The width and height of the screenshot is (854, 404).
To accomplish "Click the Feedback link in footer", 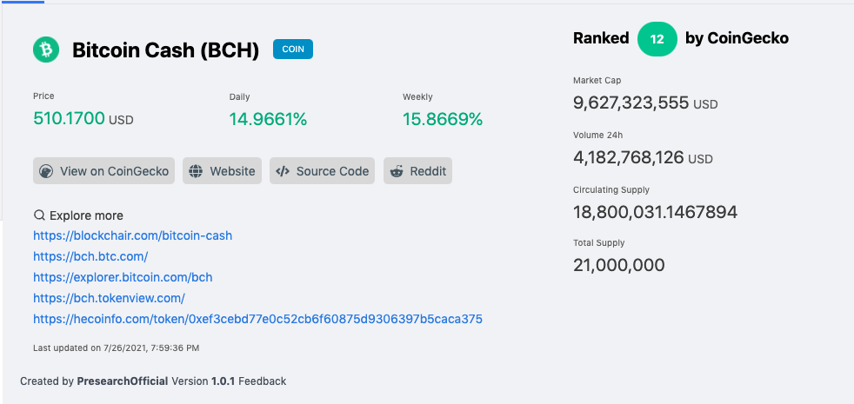I will click(x=262, y=381).
